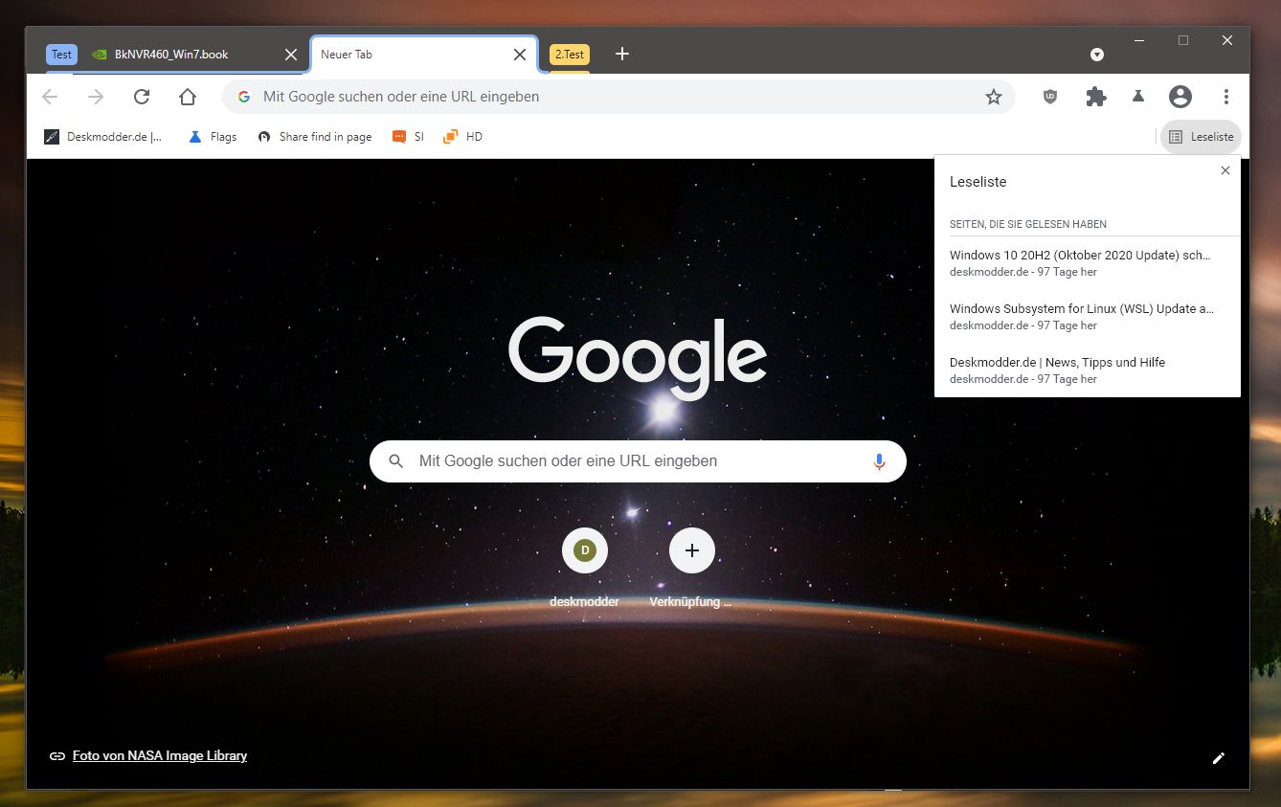The image size is (1281, 807).
Task: Open the uBlock Origin extension icon
Action: click(1050, 97)
